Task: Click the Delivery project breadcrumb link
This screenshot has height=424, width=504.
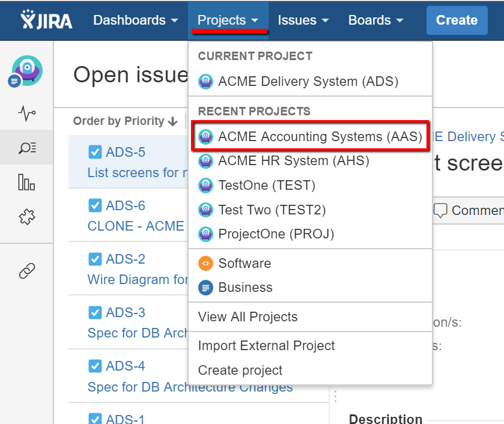Action: pos(469,136)
